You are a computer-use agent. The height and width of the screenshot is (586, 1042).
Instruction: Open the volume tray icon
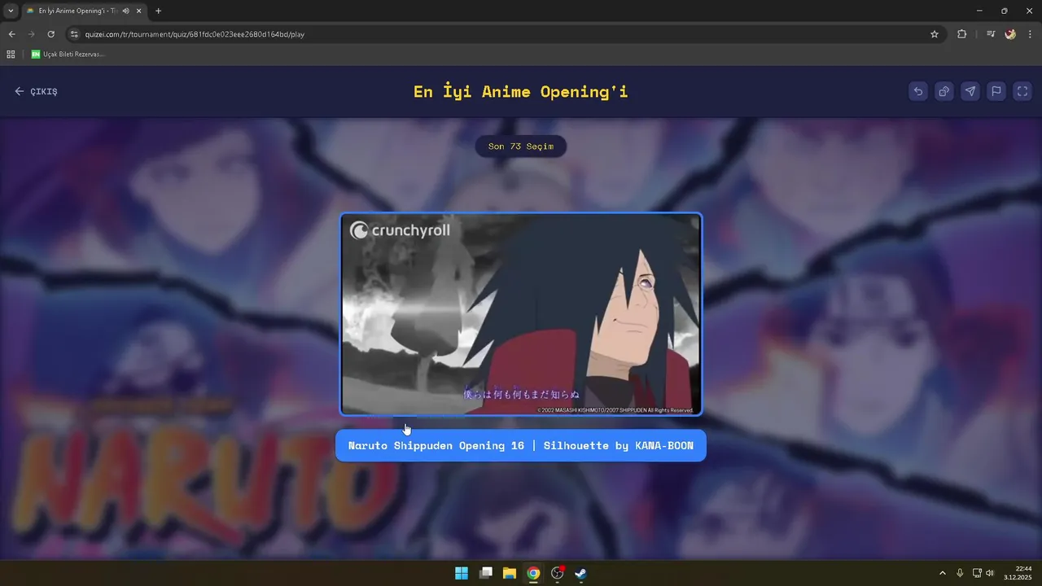click(x=990, y=573)
